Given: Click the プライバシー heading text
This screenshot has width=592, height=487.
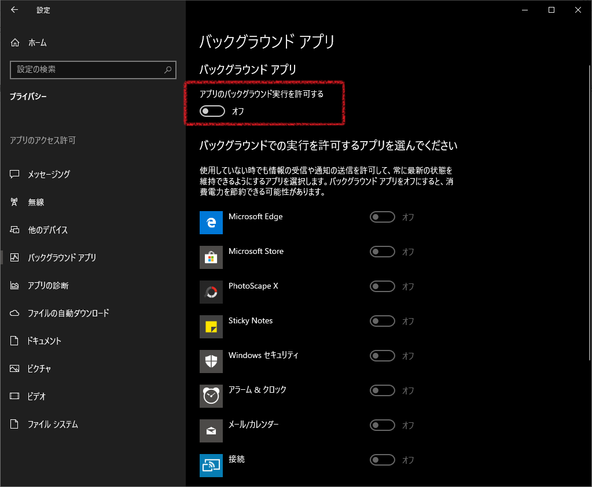Looking at the screenshot, I should pos(28,97).
